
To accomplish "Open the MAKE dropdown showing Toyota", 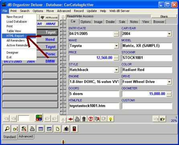I will pos(116,46).
